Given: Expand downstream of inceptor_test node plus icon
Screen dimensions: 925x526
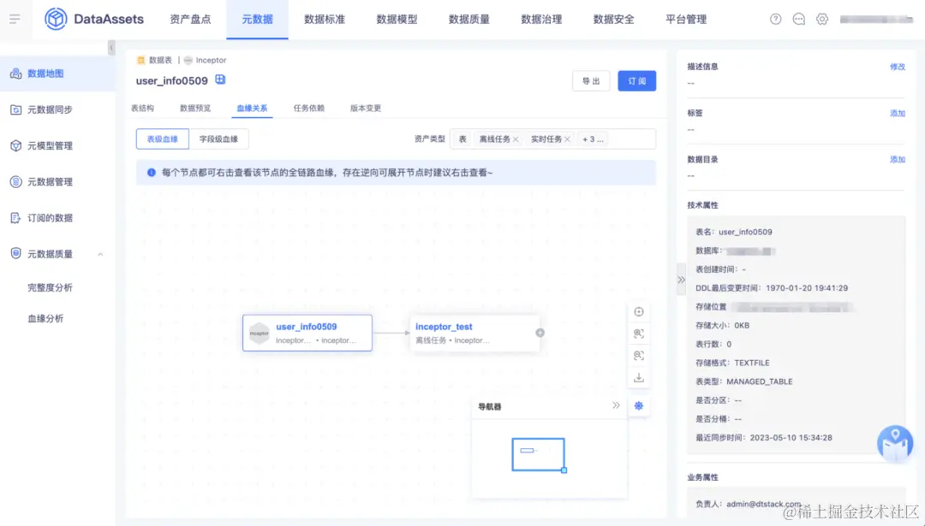Looking at the screenshot, I should (540, 333).
